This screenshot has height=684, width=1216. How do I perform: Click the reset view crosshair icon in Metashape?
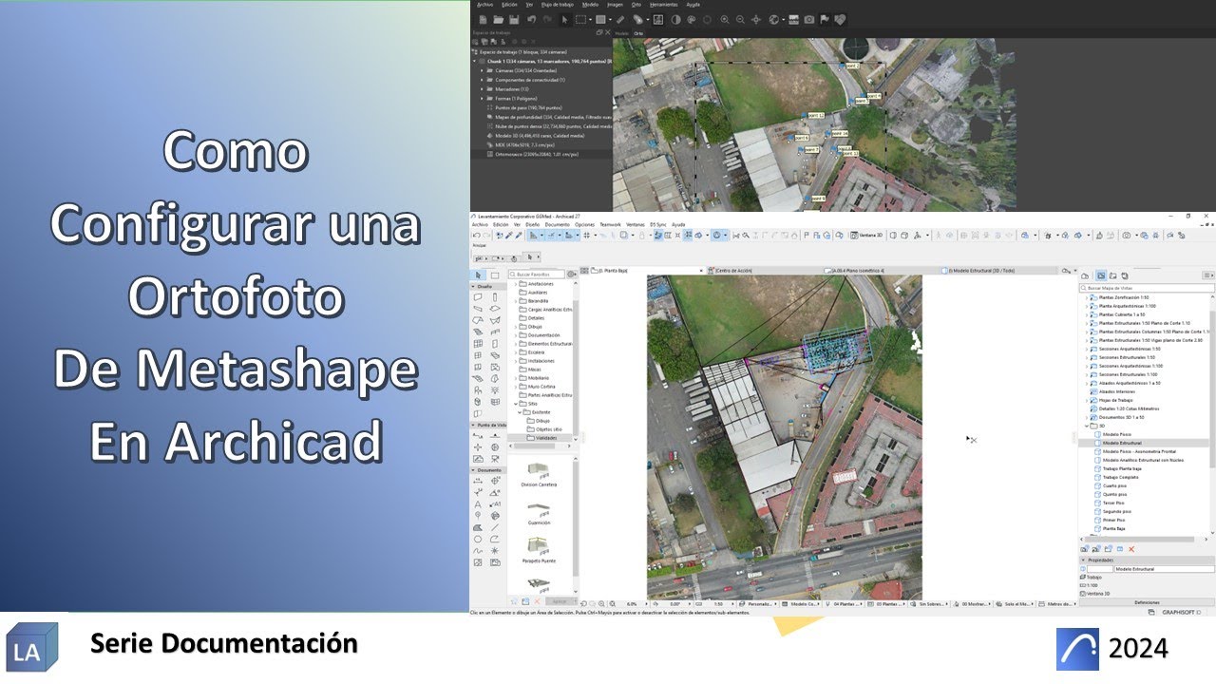(755, 19)
